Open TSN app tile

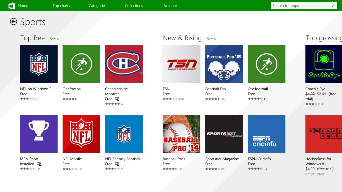(182, 64)
